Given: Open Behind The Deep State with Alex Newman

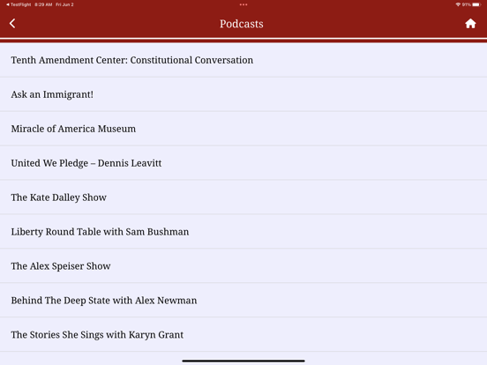Looking at the screenshot, I should [x=243, y=301].
